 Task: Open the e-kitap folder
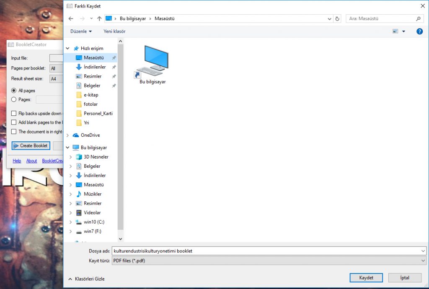tap(91, 95)
